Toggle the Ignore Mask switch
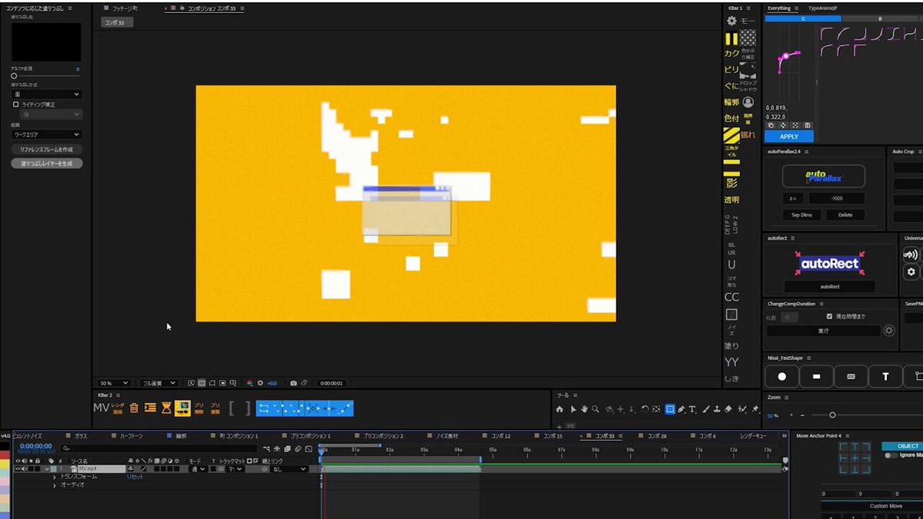 coord(891,455)
